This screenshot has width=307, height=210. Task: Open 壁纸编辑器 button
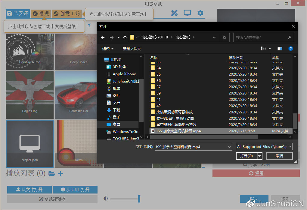[x=52, y=199]
